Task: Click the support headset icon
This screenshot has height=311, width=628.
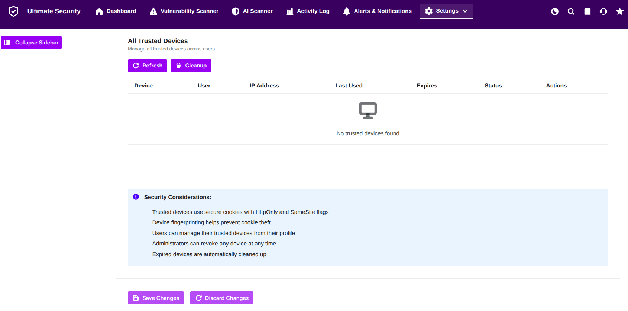Action: 603,11
